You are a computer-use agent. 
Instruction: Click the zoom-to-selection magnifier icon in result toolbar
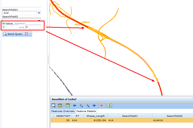(x=53, y=105)
